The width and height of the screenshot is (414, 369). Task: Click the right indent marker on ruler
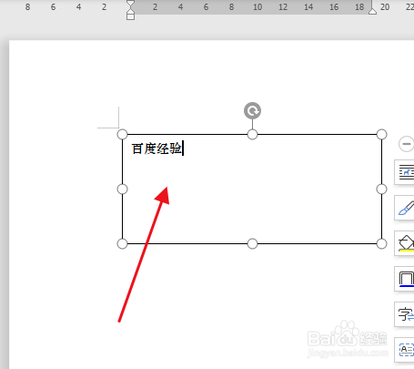[x=372, y=11]
